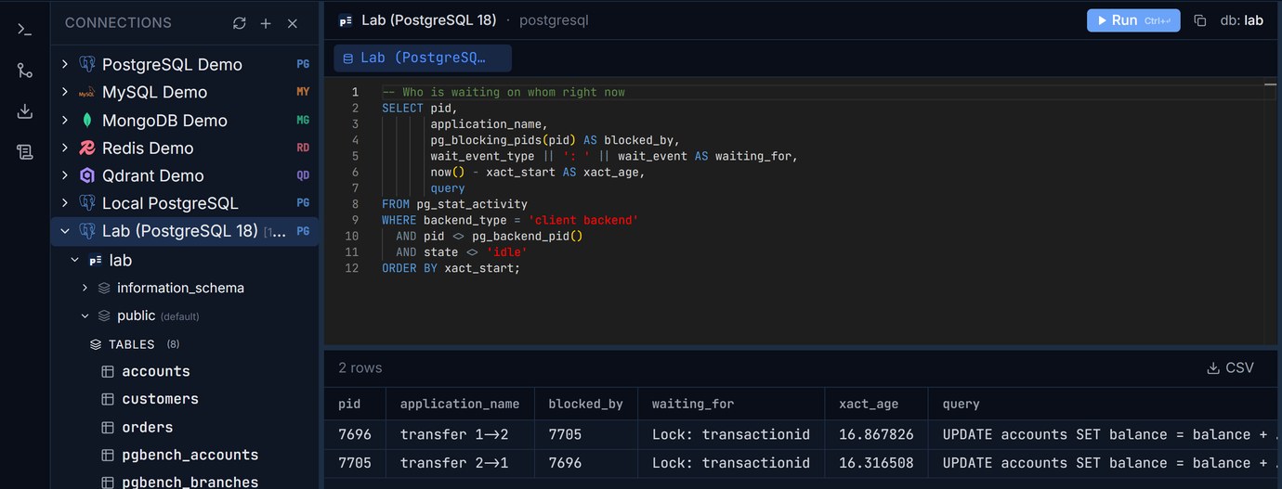Open the terminal console sidebar icon
This screenshot has width=1282, height=489.
25,29
